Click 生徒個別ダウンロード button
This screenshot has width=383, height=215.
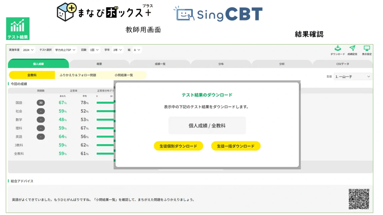pyautogui.click(x=178, y=146)
